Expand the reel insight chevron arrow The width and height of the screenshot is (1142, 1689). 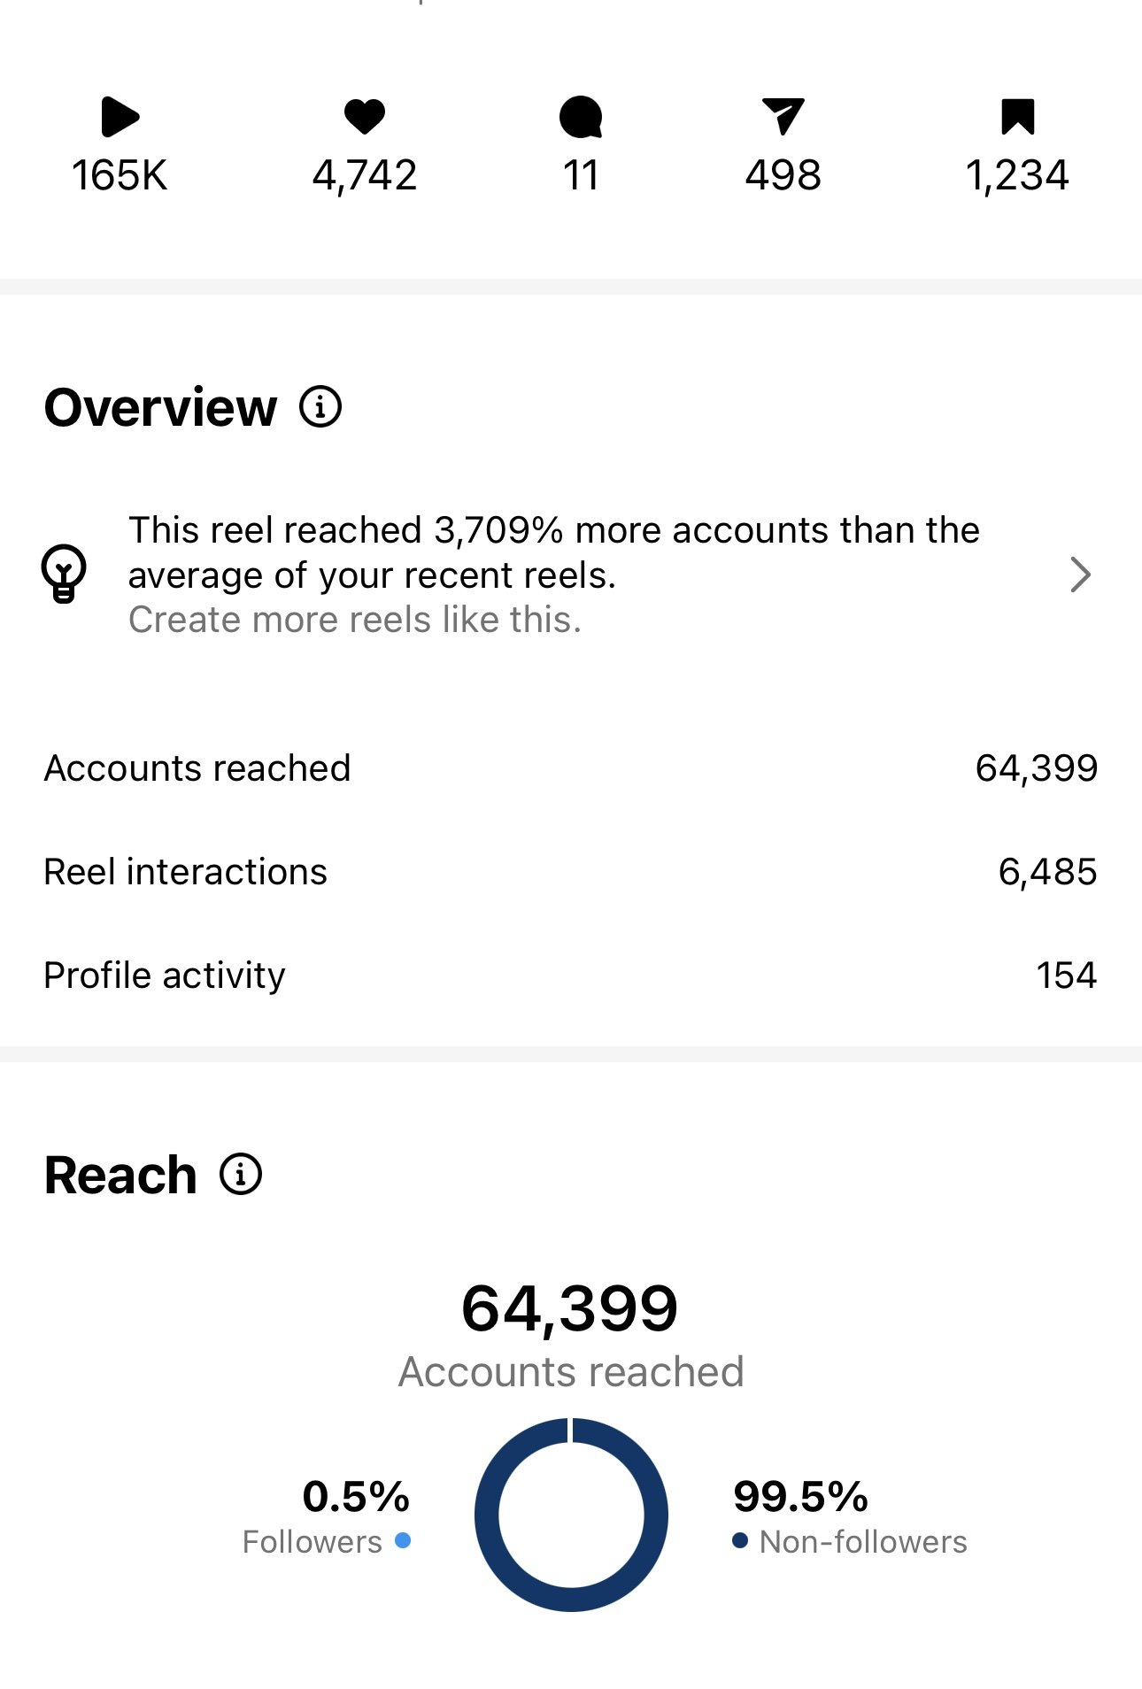(1080, 575)
